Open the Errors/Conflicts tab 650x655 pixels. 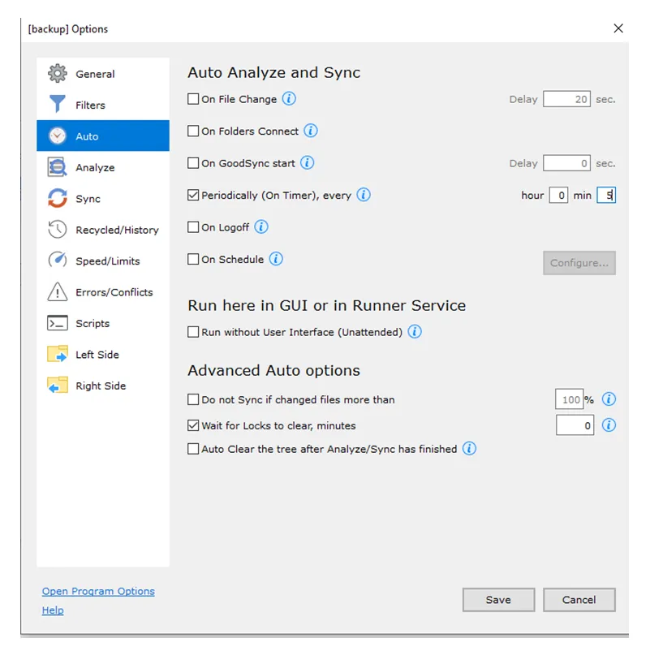tap(103, 292)
